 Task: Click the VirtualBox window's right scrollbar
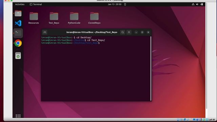point(206,55)
